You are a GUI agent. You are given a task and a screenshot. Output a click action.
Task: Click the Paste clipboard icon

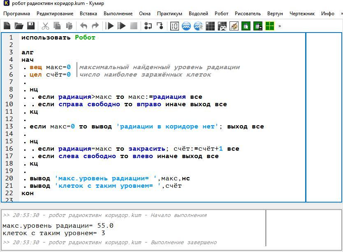tap(69, 26)
